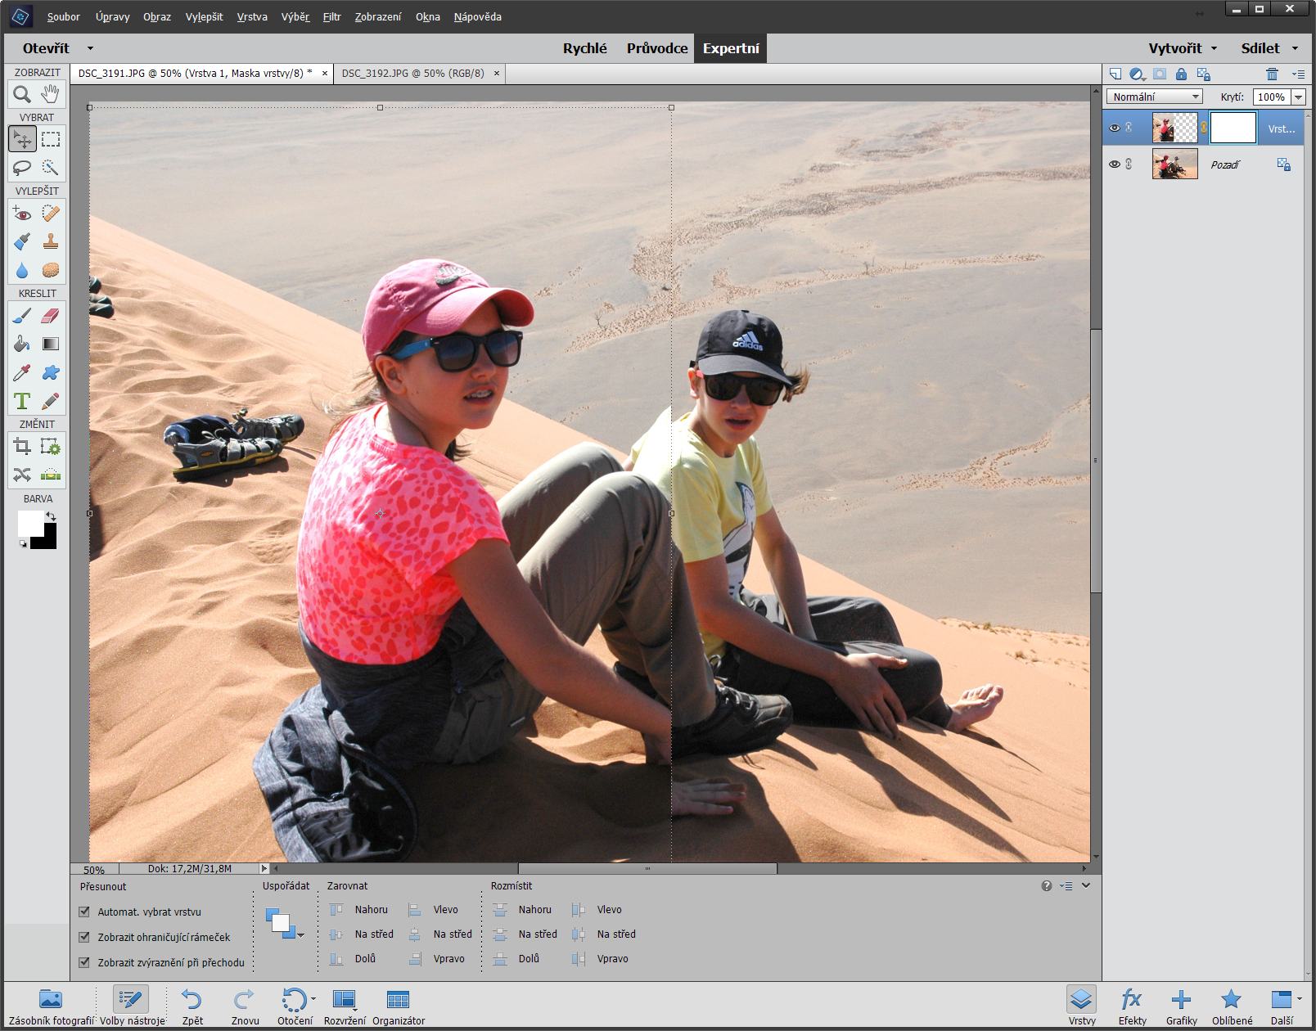Expand the Krytí opacity dropdown arrow

click(1298, 97)
